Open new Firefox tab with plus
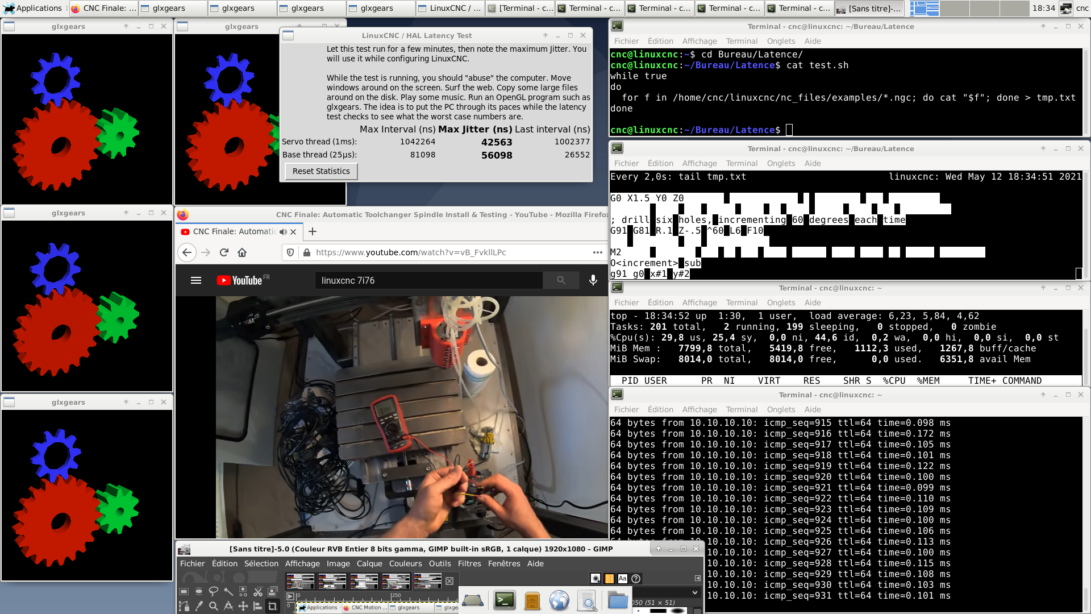 (313, 231)
